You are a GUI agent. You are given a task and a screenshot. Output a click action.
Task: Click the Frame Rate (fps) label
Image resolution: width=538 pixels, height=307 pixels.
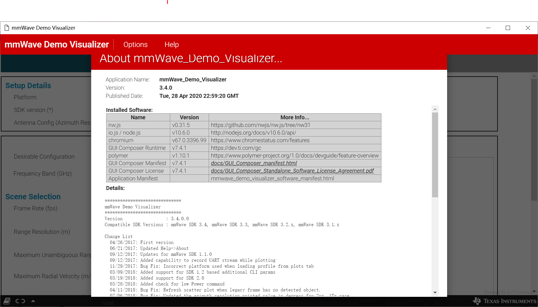(36, 208)
